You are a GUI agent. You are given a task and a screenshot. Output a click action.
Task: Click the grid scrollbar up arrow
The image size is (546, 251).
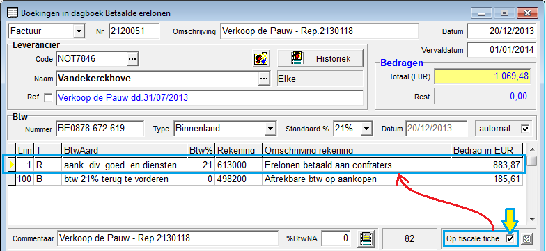pos(531,150)
